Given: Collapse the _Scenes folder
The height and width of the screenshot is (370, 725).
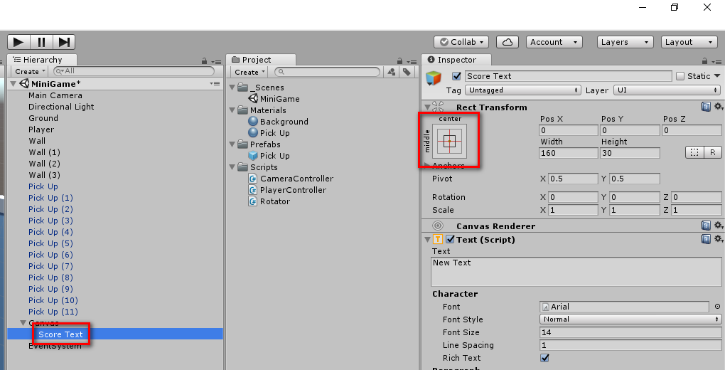Looking at the screenshot, I should [x=232, y=87].
